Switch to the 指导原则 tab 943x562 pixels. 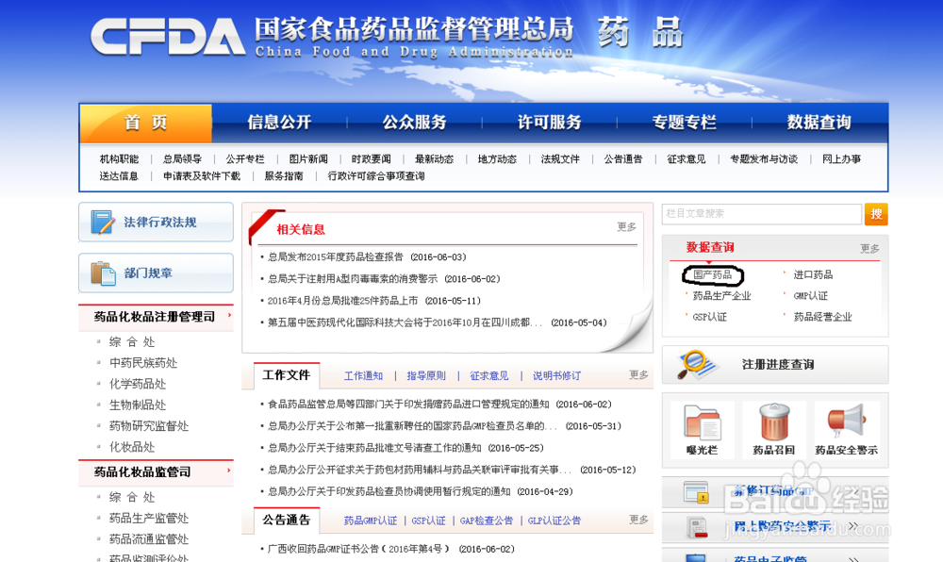(x=426, y=375)
